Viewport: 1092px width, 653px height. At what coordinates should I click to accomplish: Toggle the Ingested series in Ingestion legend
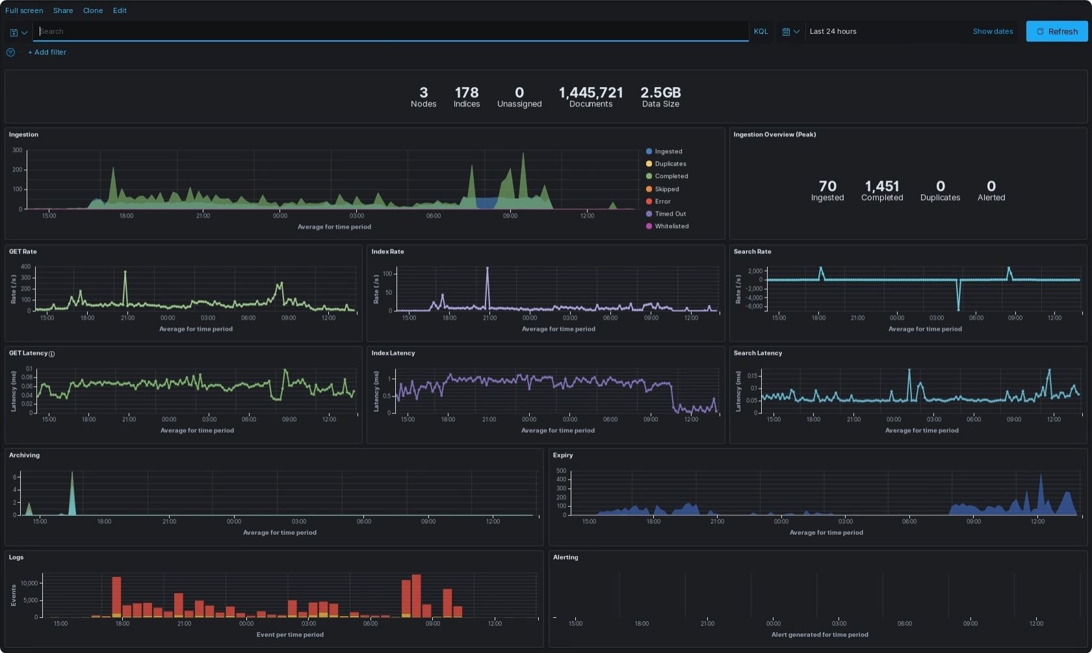(x=669, y=151)
